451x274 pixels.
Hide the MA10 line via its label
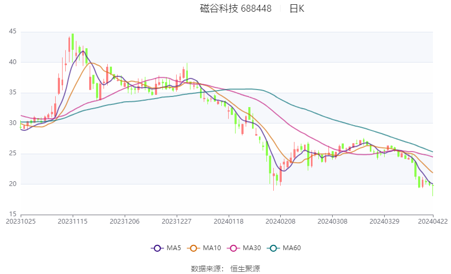point(212,248)
